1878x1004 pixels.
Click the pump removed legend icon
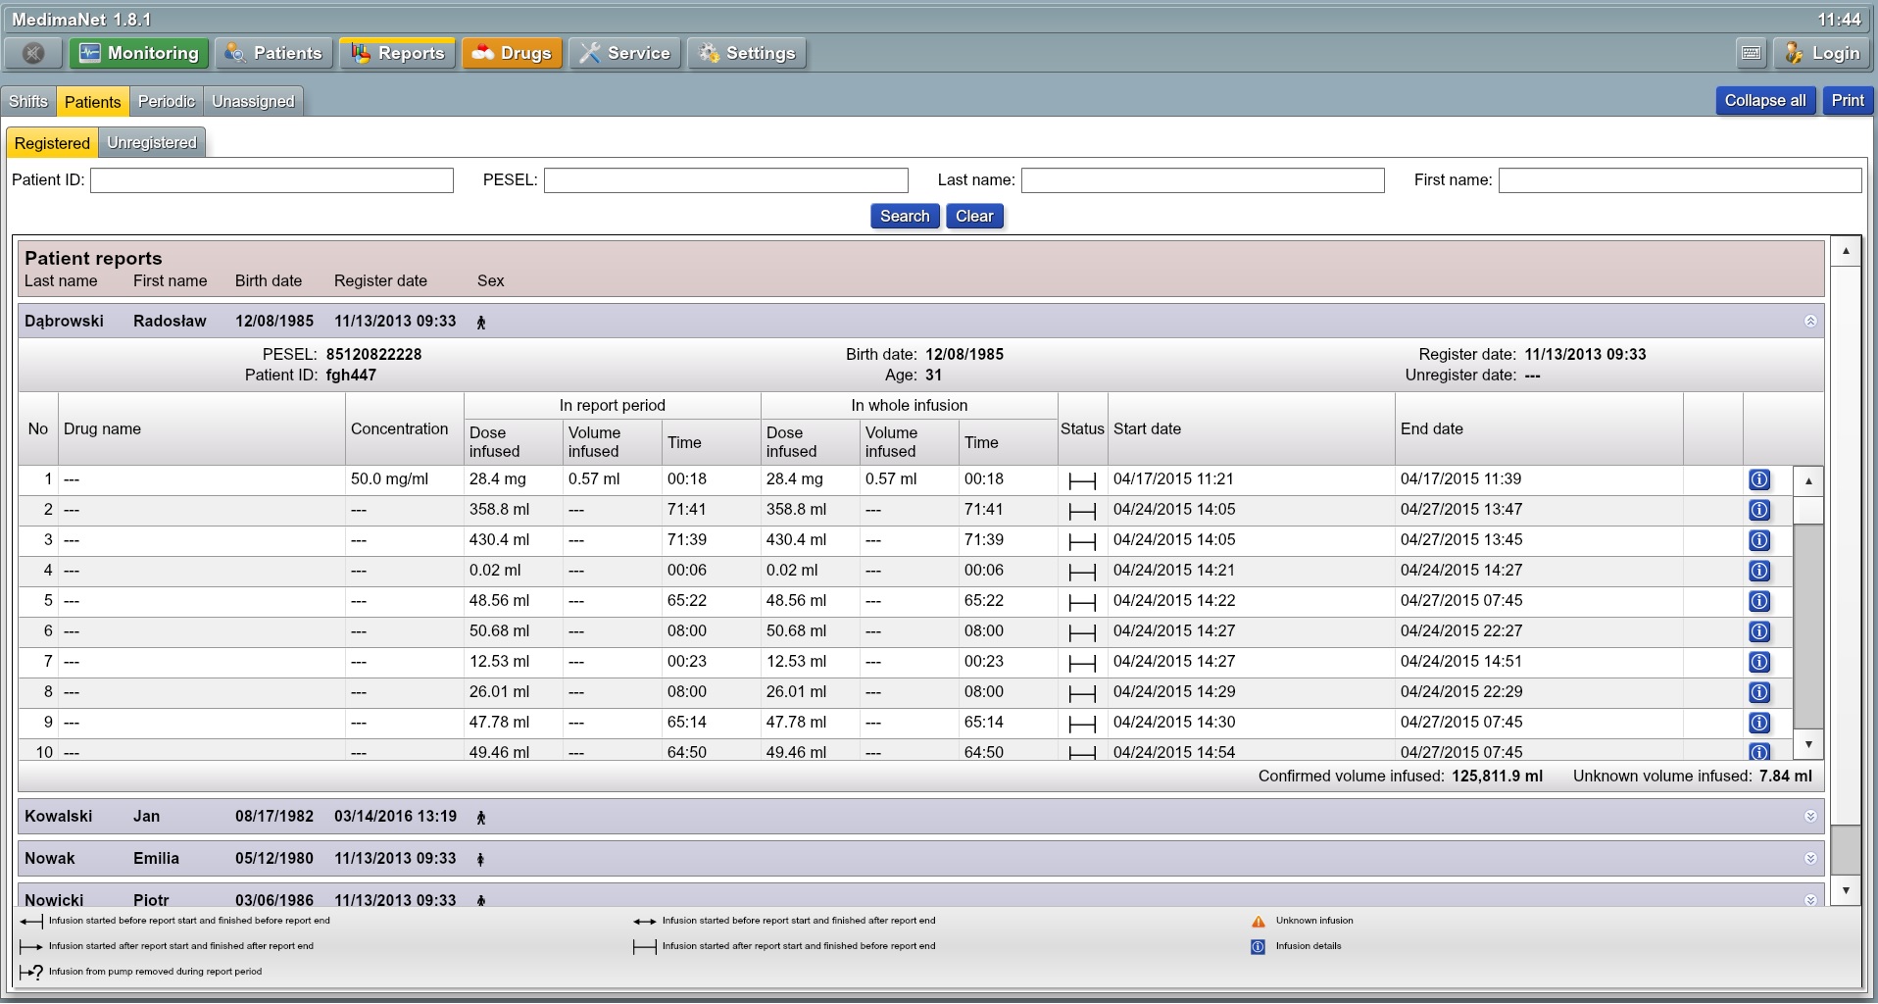31,973
